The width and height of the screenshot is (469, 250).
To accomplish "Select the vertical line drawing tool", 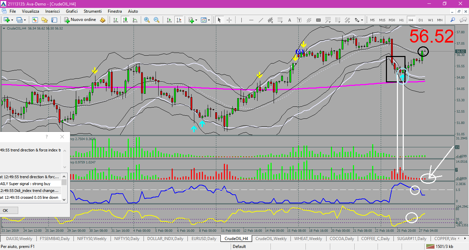I will pos(241,20).
